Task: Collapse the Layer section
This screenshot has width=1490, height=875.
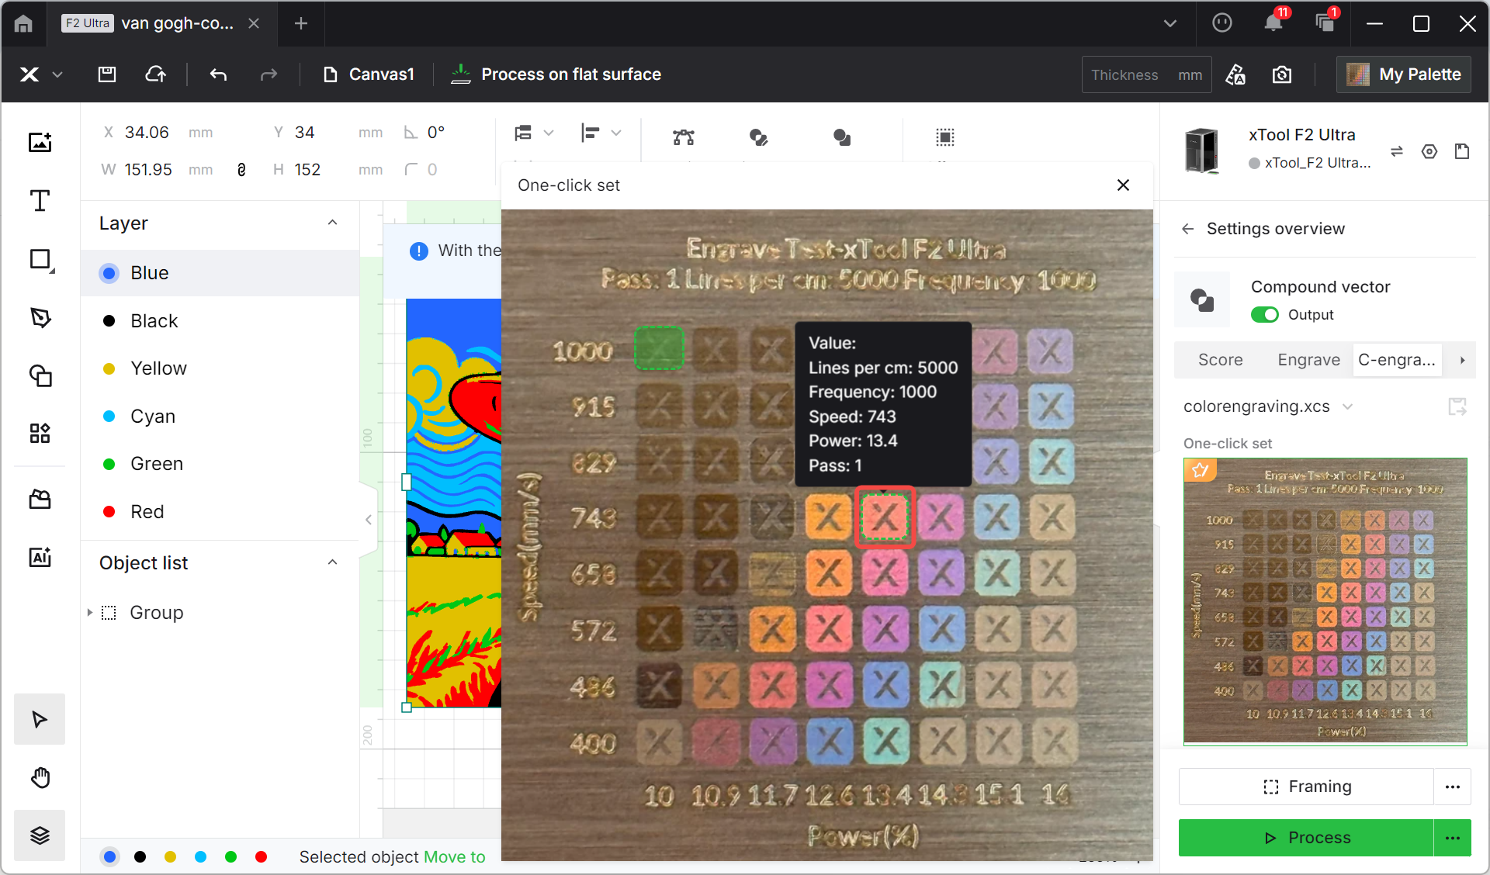Action: [x=333, y=223]
